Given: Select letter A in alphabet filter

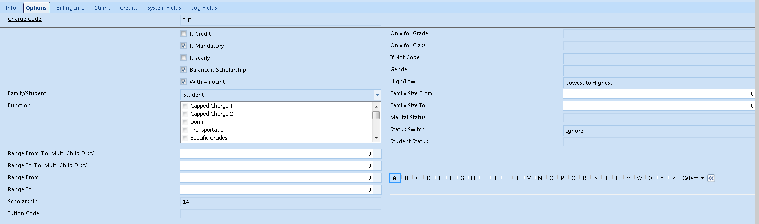Looking at the screenshot, I should [395, 178].
